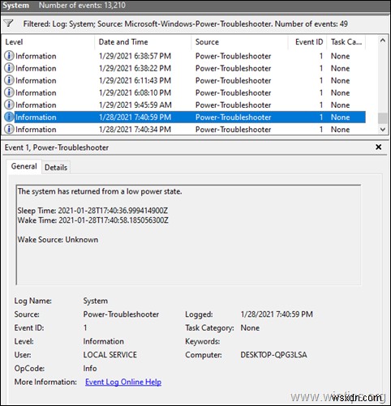Click the Sleep Time line in description
391x406 pixels.
(92, 211)
